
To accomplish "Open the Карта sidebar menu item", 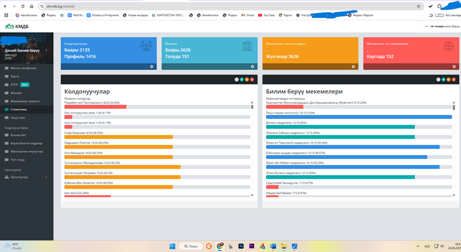I will pos(15,76).
